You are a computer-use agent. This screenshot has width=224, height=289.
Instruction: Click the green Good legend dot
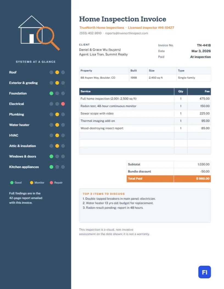12,183
